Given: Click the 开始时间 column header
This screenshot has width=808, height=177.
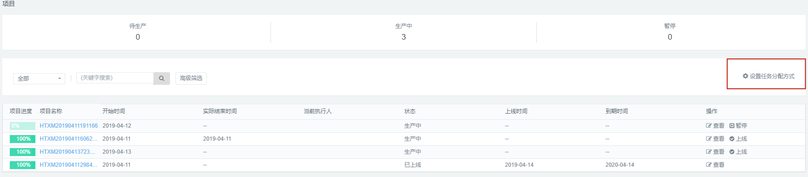Looking at the screenshot, I should pos(114,111).
